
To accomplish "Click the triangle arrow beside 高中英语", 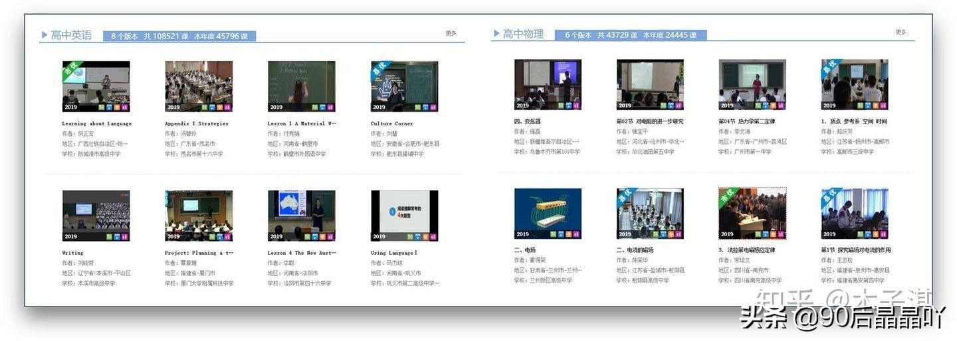I will (x=44, y=35).
